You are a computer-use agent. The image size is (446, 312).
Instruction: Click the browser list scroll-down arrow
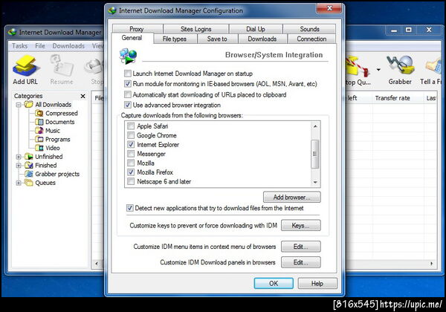coord(315,182)
